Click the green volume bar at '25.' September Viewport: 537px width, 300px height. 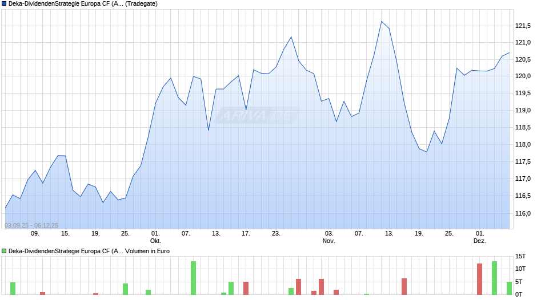(125, 289)
